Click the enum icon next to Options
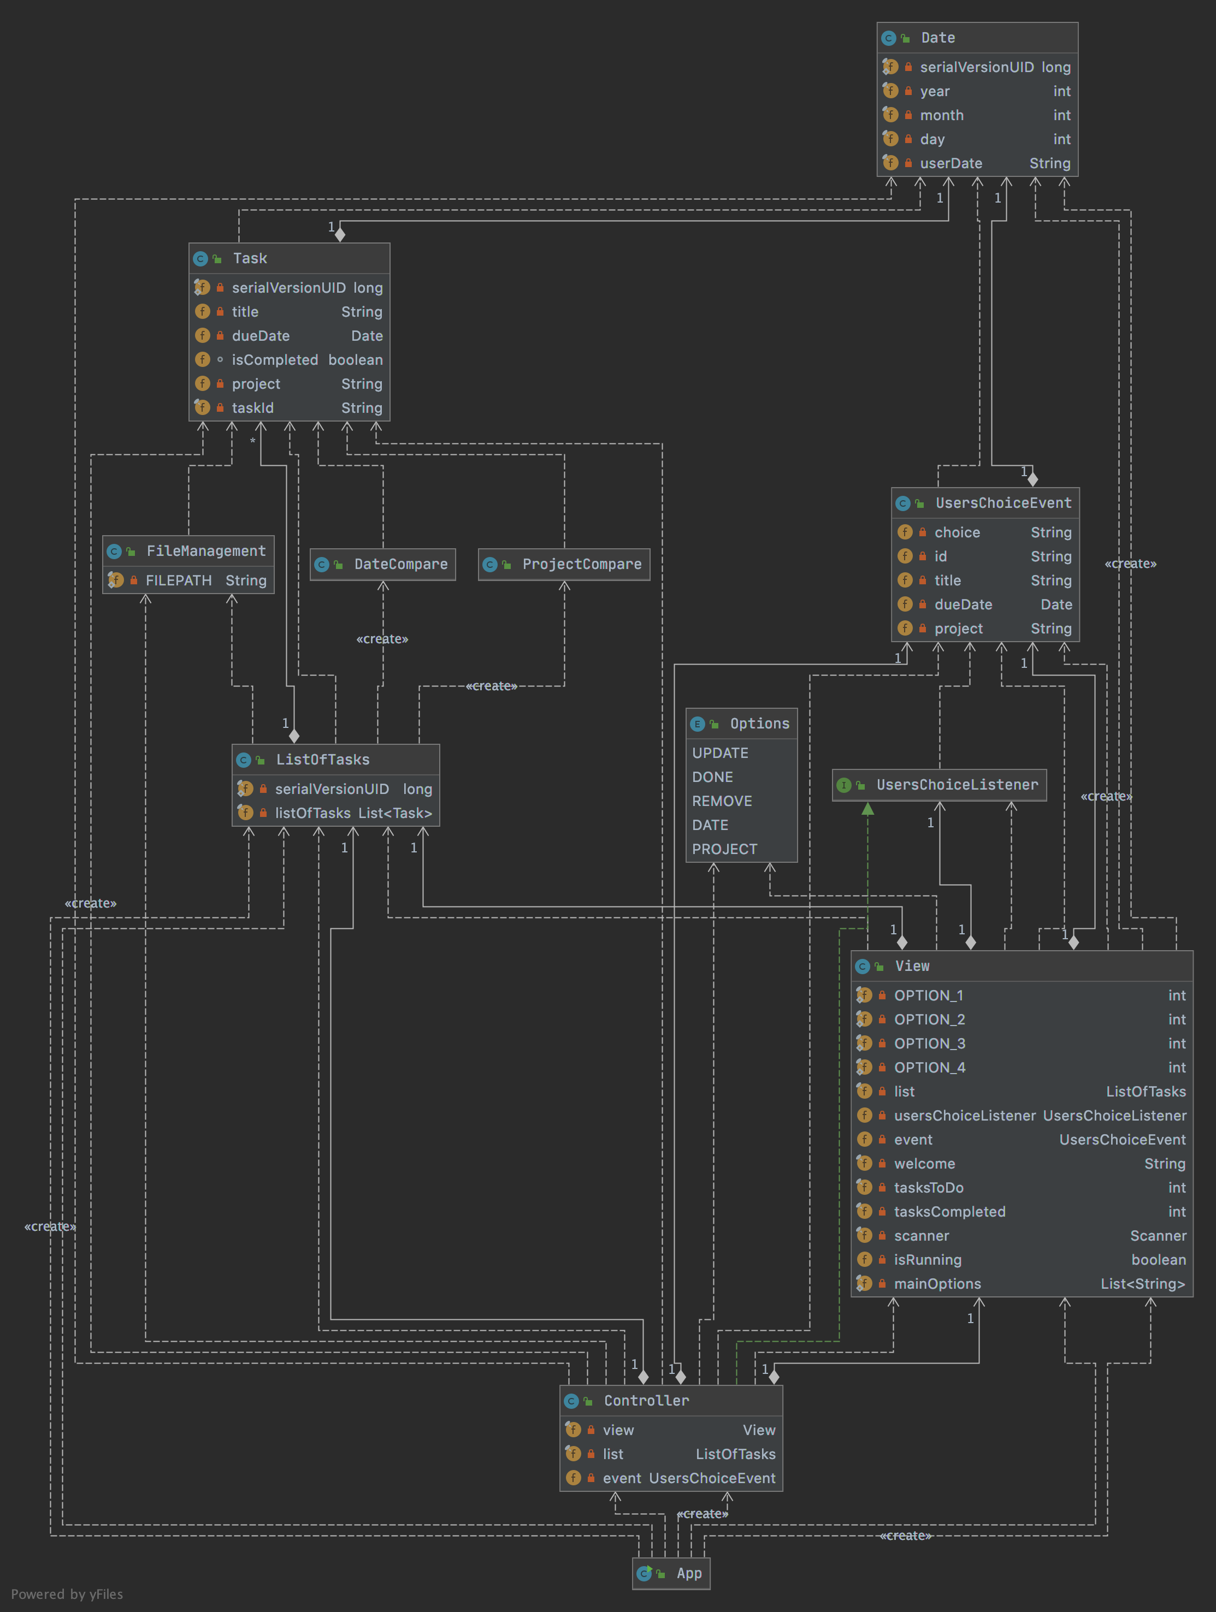1216x1612 pixels. point(698,724)
